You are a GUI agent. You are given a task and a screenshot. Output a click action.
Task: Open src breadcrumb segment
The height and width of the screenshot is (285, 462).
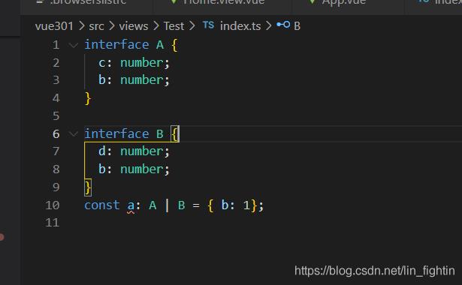pyautogui.click(x=96, y=26)
